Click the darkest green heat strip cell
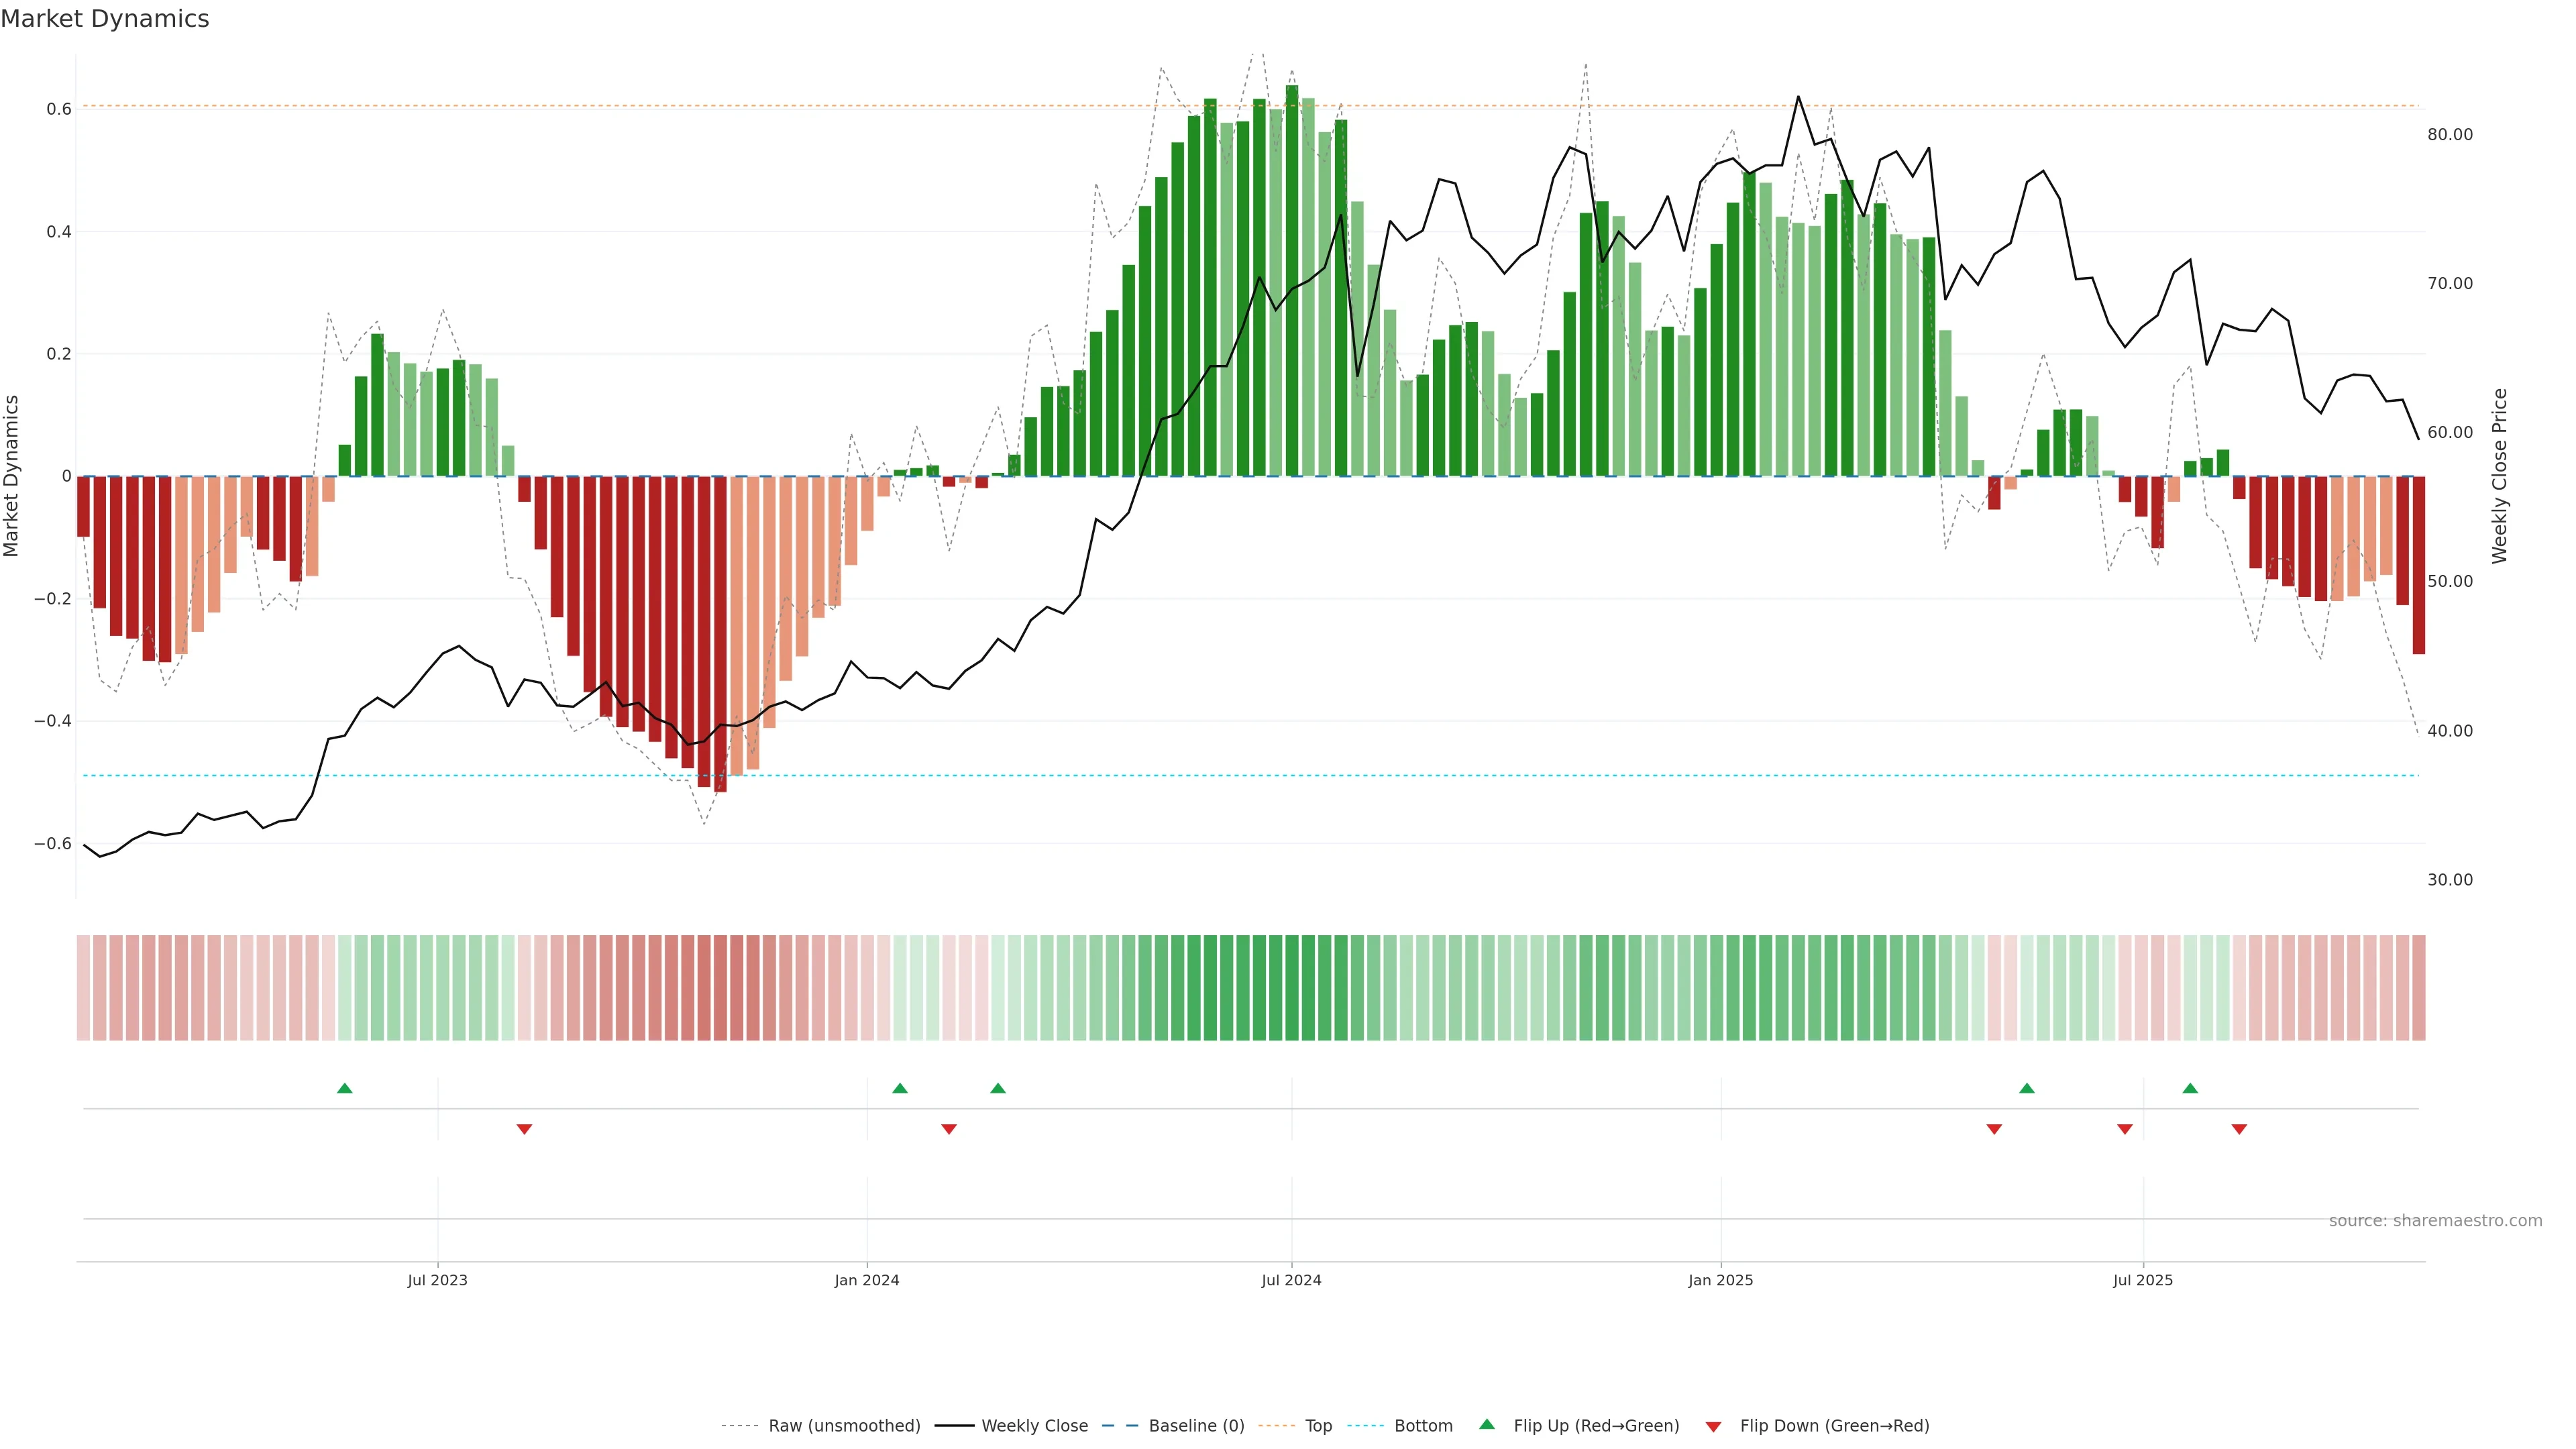This screenshot has height=1449, width=2576. [1292, 988]
